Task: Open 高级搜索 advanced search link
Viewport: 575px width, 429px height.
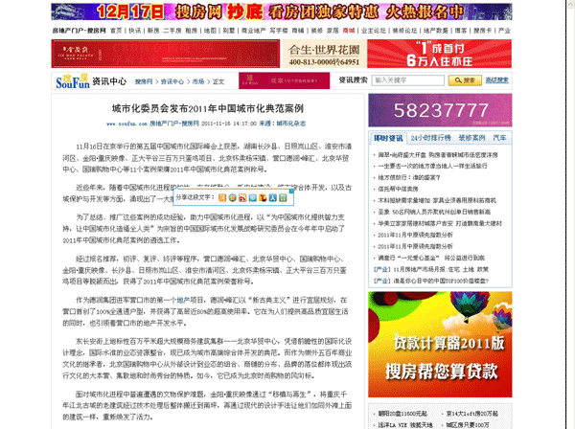Action: pyautogui.click(x=496, y=80)
